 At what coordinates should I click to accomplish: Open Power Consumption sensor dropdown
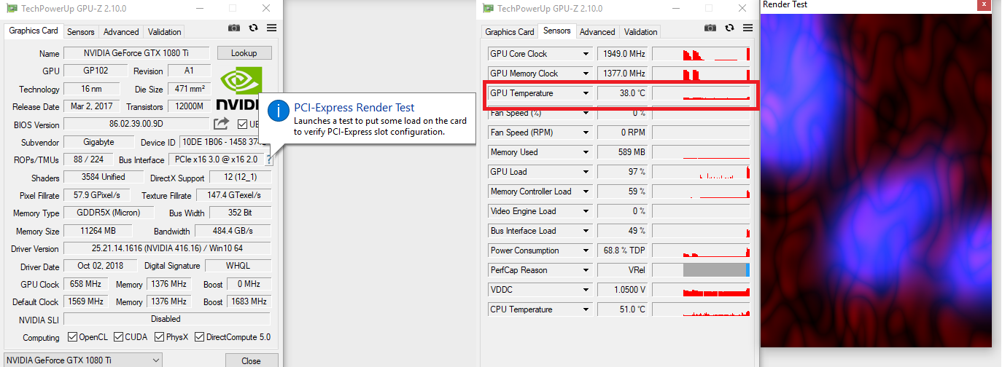[586, 250]
